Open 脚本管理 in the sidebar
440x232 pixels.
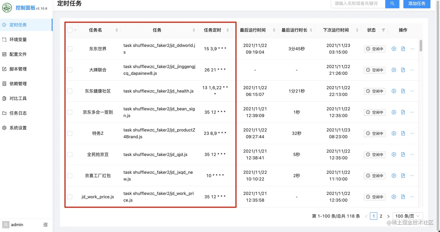26,69
